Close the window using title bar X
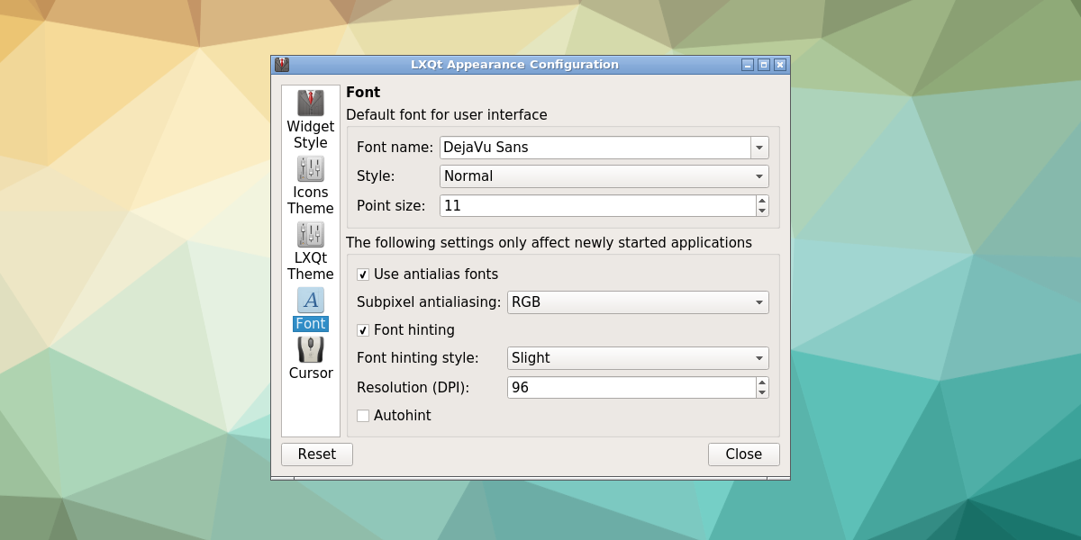This screenshot has width=1081, height=540. (x=780, y=65)
